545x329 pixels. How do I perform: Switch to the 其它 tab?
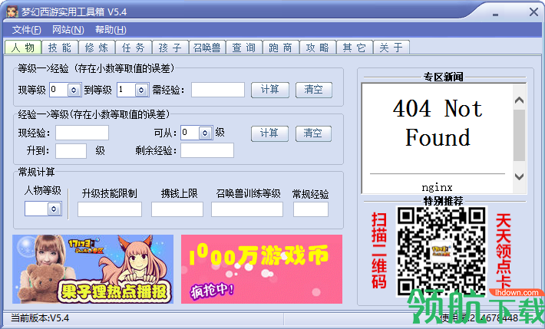click(355, 48)
